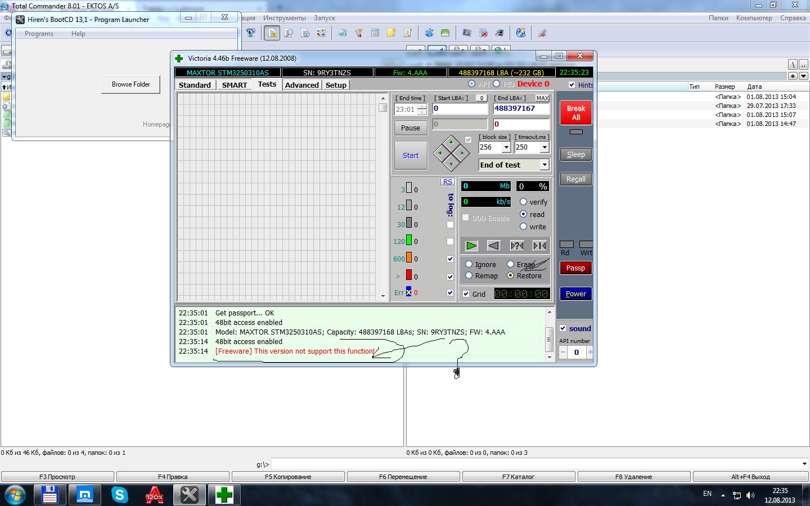Click the Start scan button

411,155
